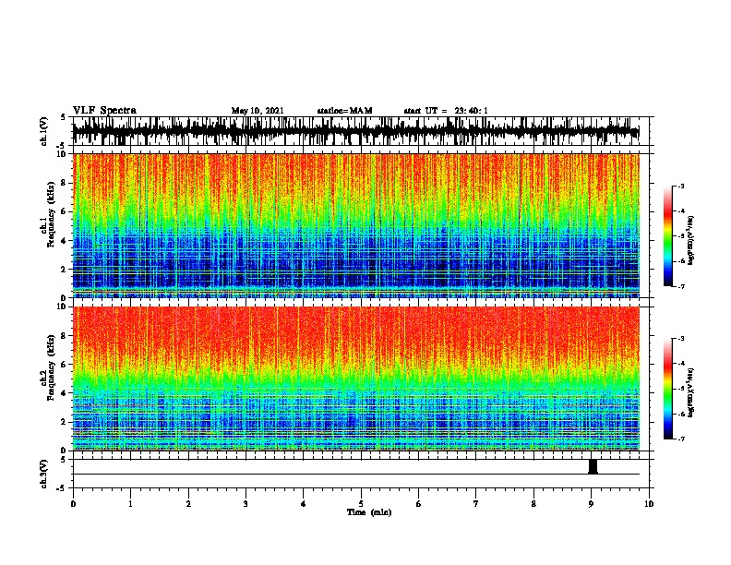Viewport: 731px width, 565px height.
Task: Click the "station=MAM" label
Action: click(x=344, y=111)
